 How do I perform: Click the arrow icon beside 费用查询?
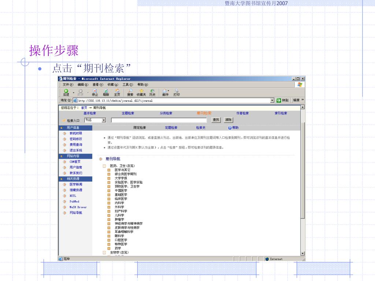(64, 145)
